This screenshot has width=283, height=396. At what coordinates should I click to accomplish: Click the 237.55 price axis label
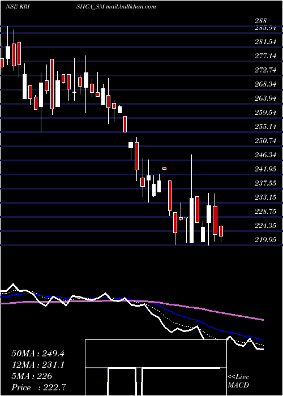point(265,183)
